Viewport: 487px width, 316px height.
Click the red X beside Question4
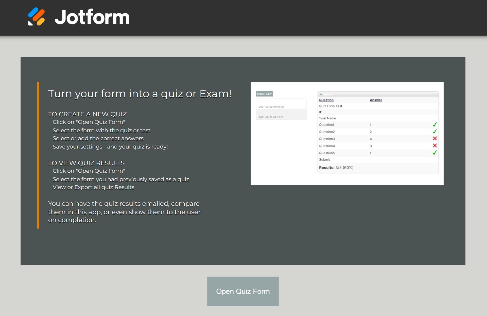coord(434,146)
